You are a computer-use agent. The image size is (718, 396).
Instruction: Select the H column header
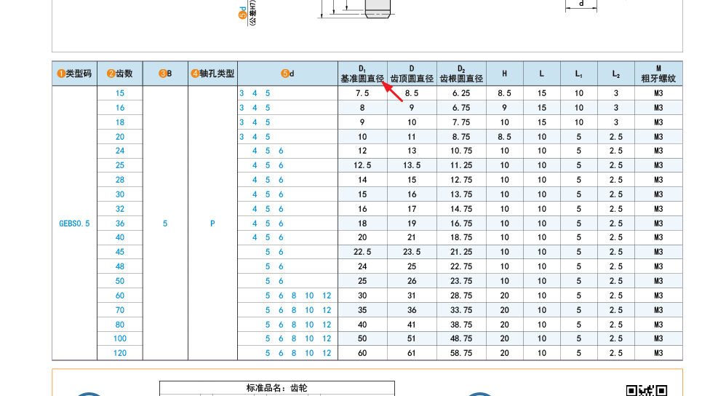click(x=505, y=74)
